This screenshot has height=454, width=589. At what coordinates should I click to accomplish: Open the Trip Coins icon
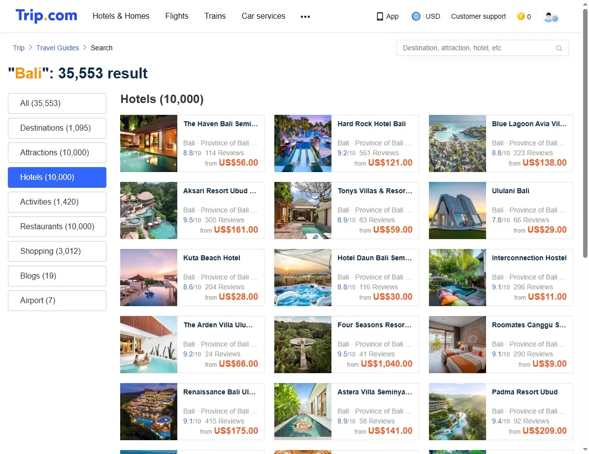pyautogui.click(x=521, y=17)
